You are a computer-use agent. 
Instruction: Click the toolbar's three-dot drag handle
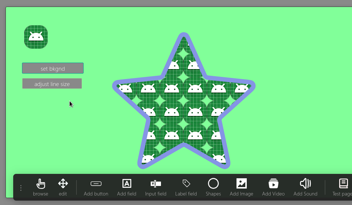21,188
